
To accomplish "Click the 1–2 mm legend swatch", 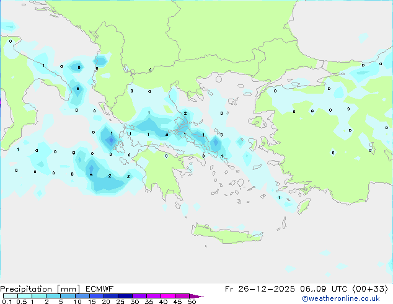I will pyautogui.click(x=39, y=296).
